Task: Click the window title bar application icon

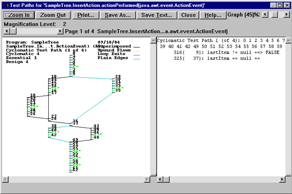Action: 6,5
